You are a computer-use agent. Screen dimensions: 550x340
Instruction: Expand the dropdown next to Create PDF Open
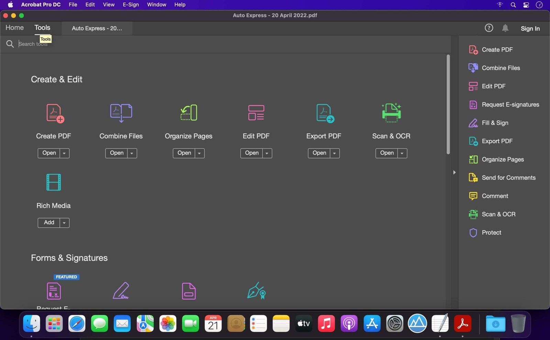pos(64,153)
